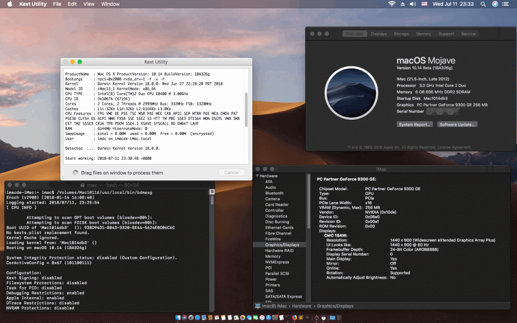This screenshot has height=323, width=517.
Task: Open the Window menu
Action: click(111, 4)
